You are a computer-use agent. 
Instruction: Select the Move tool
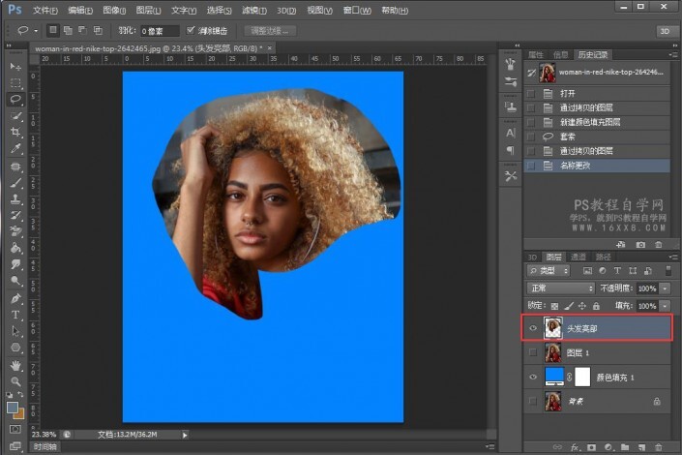tap(15, 66)
